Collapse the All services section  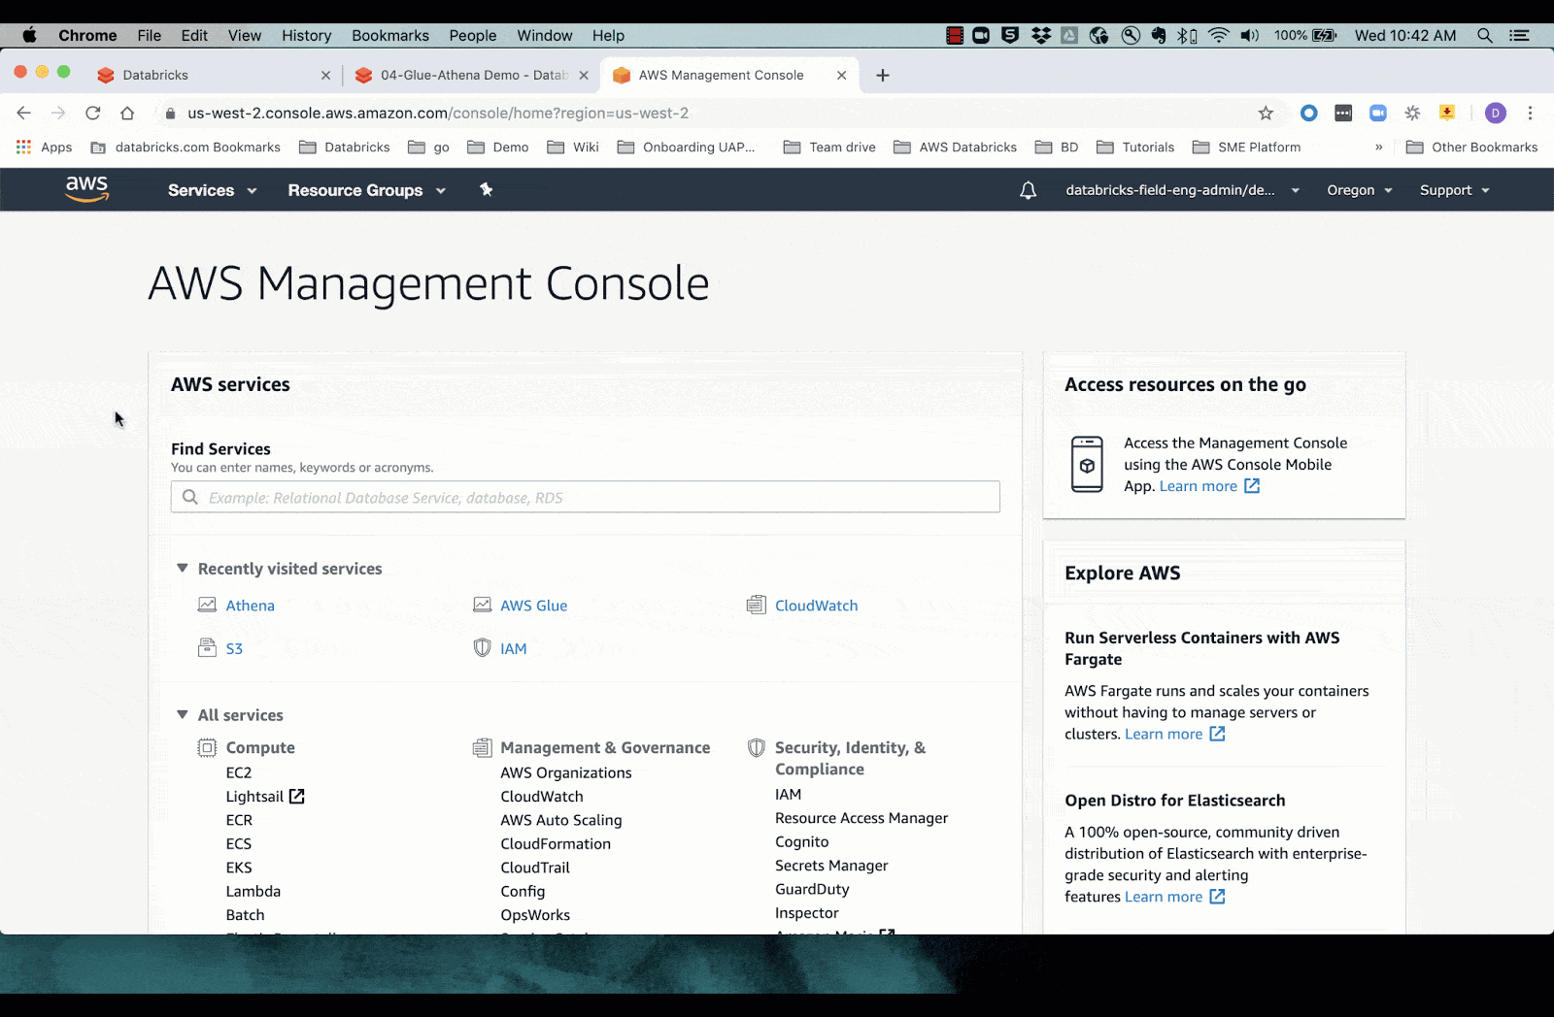click(182, 715)
